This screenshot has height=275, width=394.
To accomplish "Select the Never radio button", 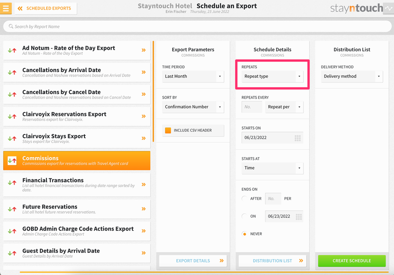I will tap(244, 234).
